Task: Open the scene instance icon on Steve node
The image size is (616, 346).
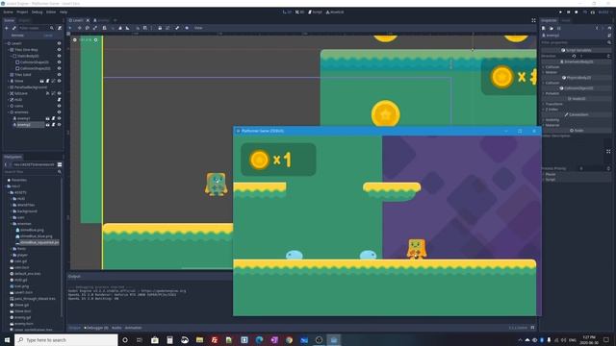Action: [x=42, y=81]
